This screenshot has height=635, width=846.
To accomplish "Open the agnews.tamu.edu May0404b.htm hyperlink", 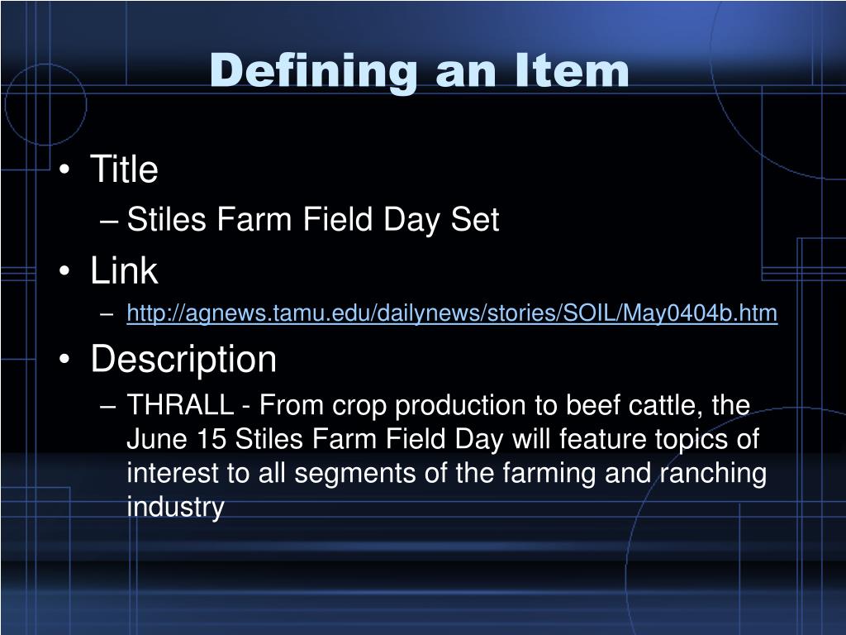I will pos(452,313).
